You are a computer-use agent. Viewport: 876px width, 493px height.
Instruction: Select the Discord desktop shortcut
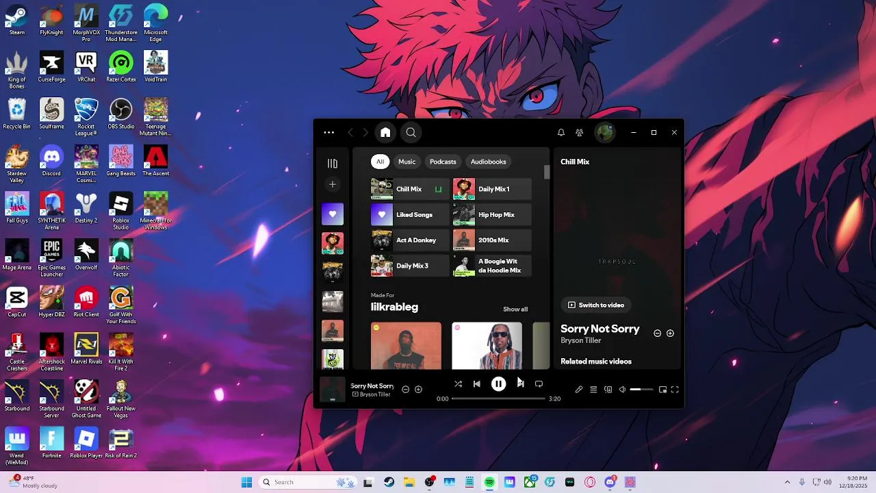[51, 162]
